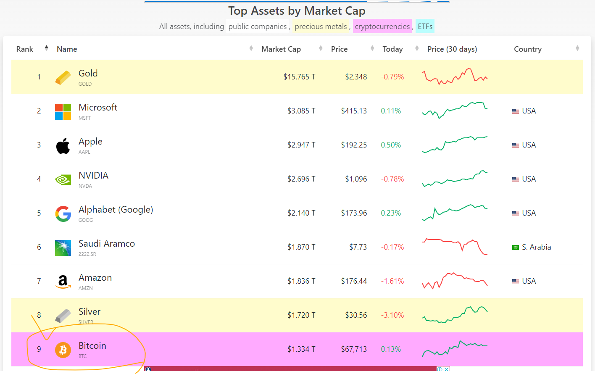Click the Amazon logo icon

[63, 282]
